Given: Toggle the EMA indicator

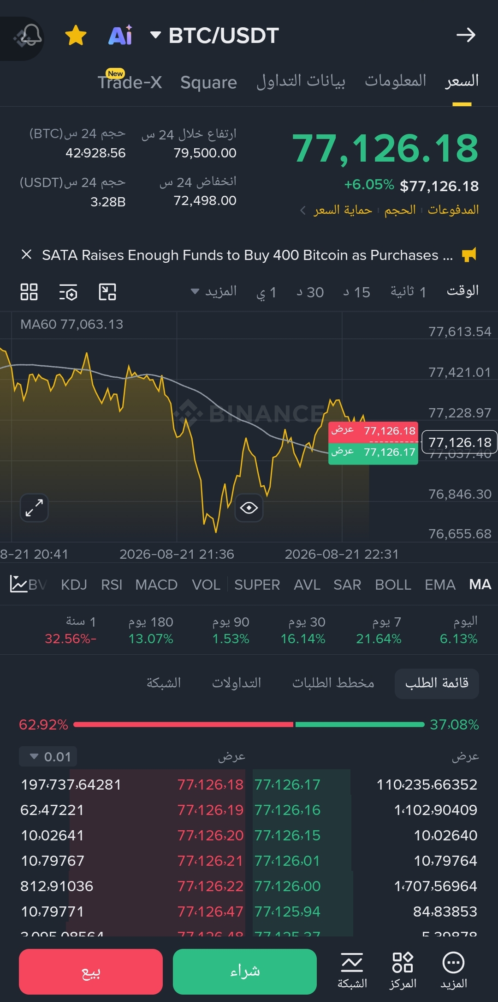Looking at the screenshot, I should [440, 585].
